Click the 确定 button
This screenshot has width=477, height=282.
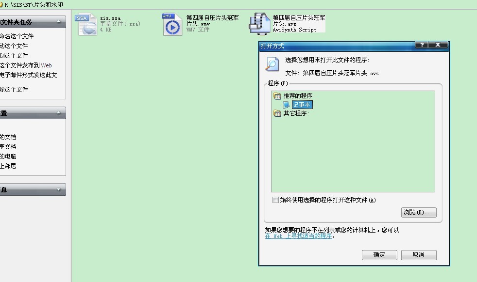pos(379,255)
